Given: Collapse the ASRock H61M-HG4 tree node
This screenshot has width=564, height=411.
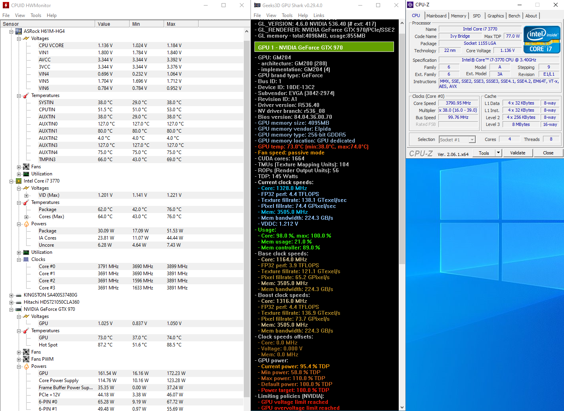Looking at the screenshot, I should pyautogui.click(x=11, y=31).
